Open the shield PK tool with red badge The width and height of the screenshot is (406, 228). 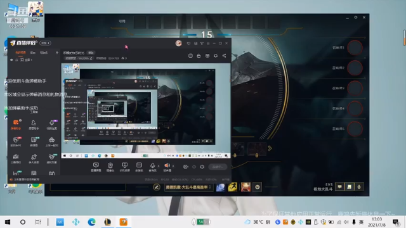click(x=16, y=141)
